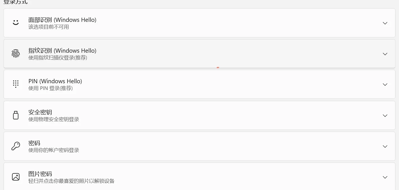Expand the 指纹识别 (Windows Hello) chevron
Image resolution: width=399 pixels, height=190 pixels.
click(x=385, y=54)
